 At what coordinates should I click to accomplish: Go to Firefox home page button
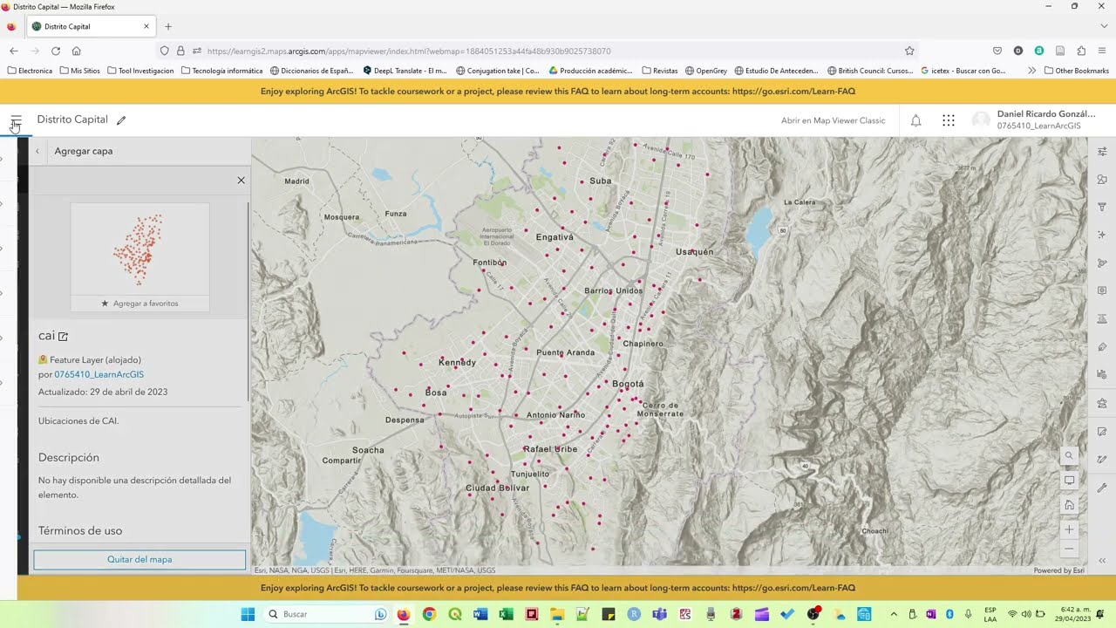click(76, 51)
